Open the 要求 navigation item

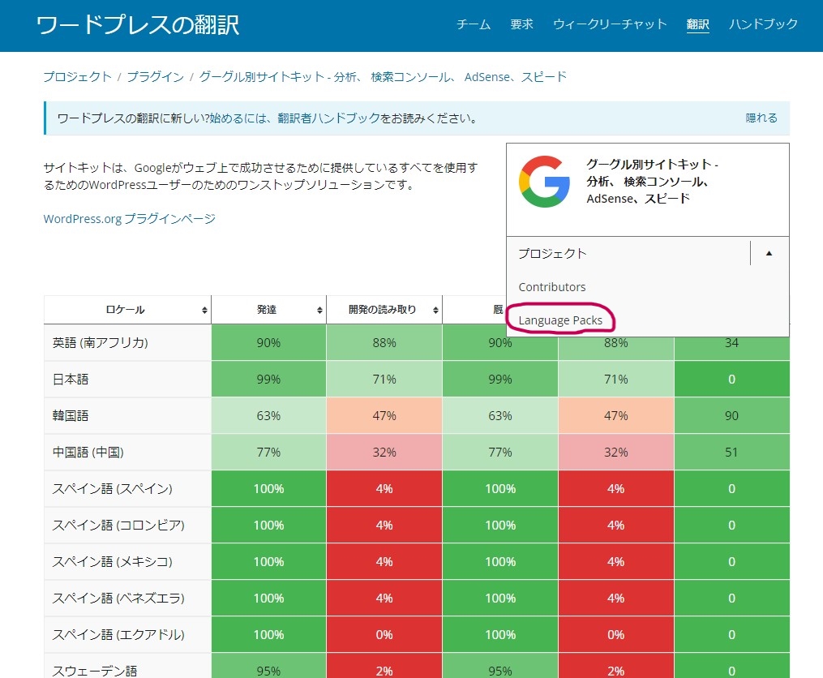[521, 24]
